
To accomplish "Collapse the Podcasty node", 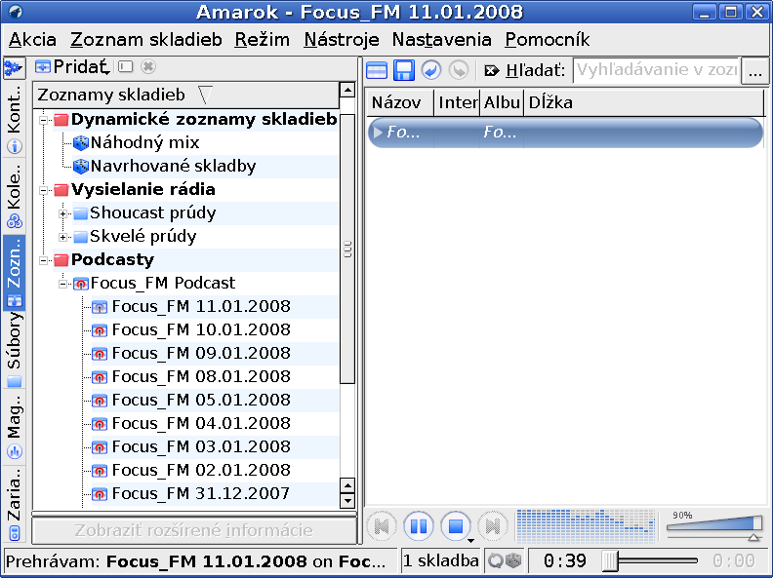I will coord(43,260).
